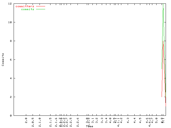Click the y-axis tick label 2
This screenshot has width=171, height=128.
(x=10, y=97)
